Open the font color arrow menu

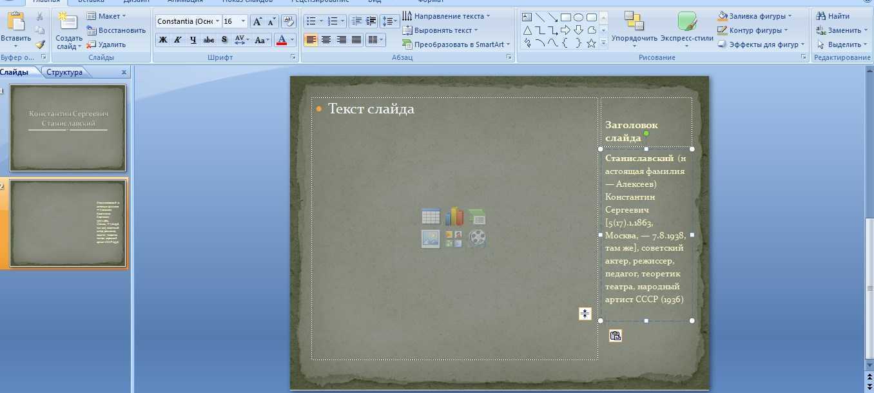293,40
